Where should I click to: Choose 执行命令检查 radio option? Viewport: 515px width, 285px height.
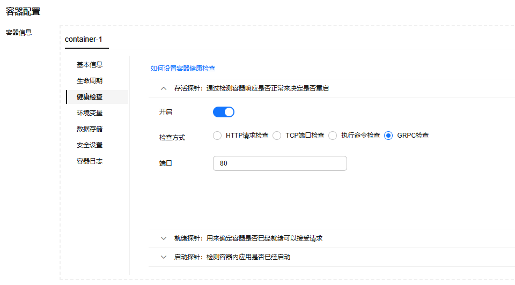tap(333, 136)
